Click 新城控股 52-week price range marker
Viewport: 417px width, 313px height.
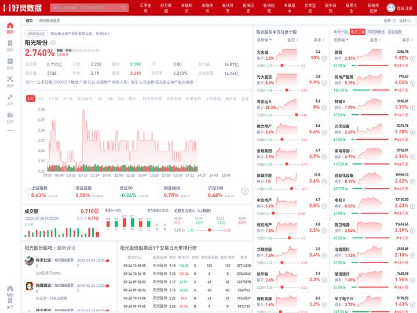pos(291,188)
